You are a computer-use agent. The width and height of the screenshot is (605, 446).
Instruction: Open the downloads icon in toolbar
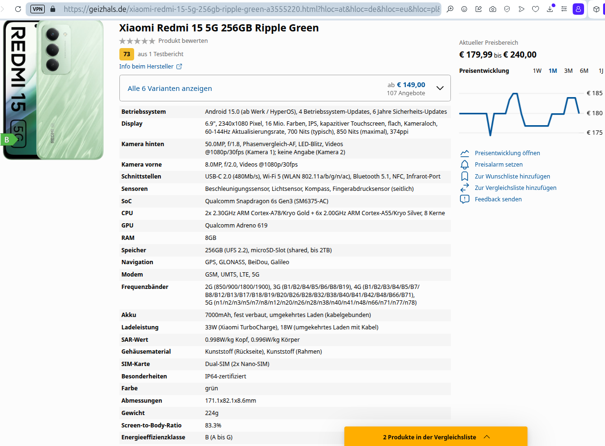(550, 9)
